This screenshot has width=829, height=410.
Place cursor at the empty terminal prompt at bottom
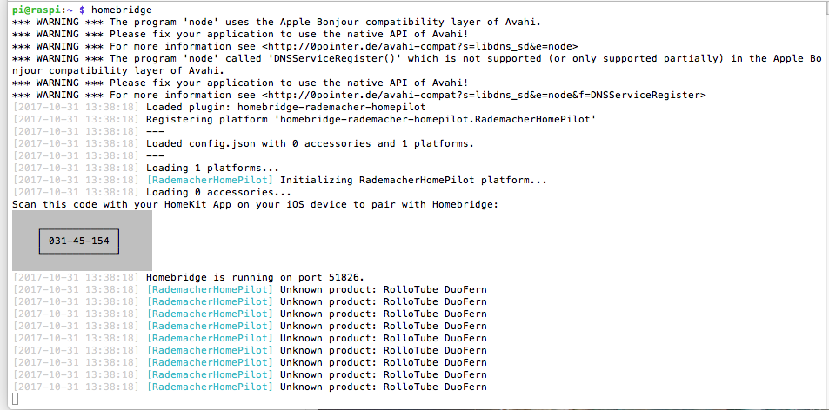click(16, 399)
